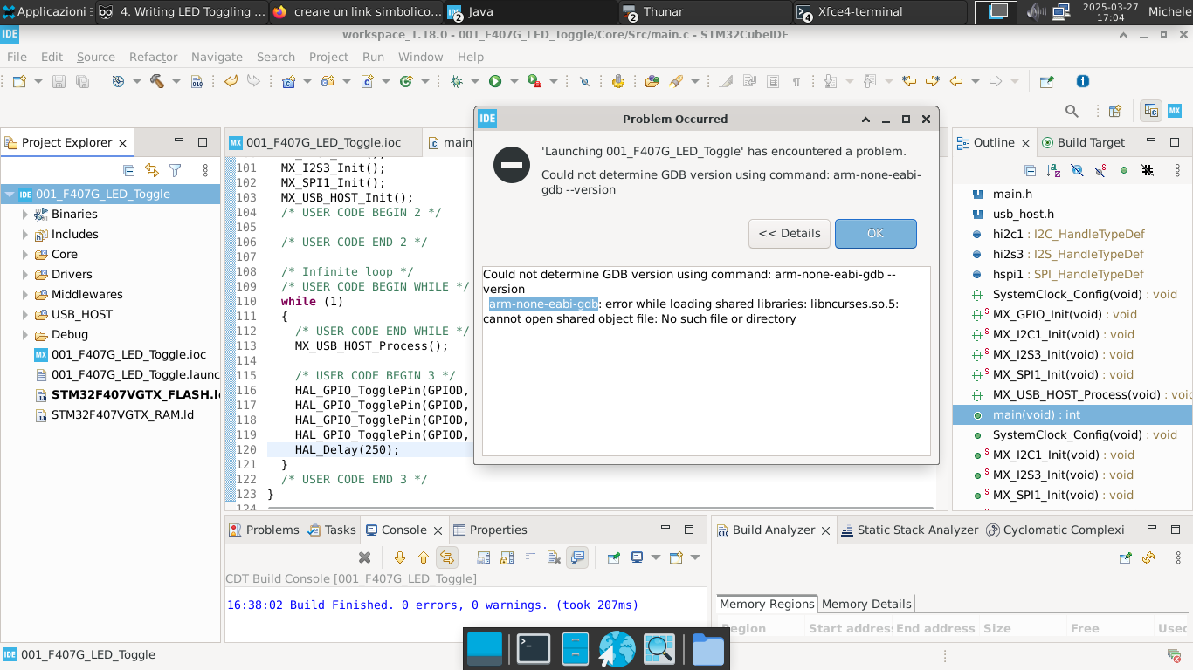Toggle Link with Editor in Project Explorer
Image resolution: width=1193 pixels, height=670 pixels.
point(152,171)
